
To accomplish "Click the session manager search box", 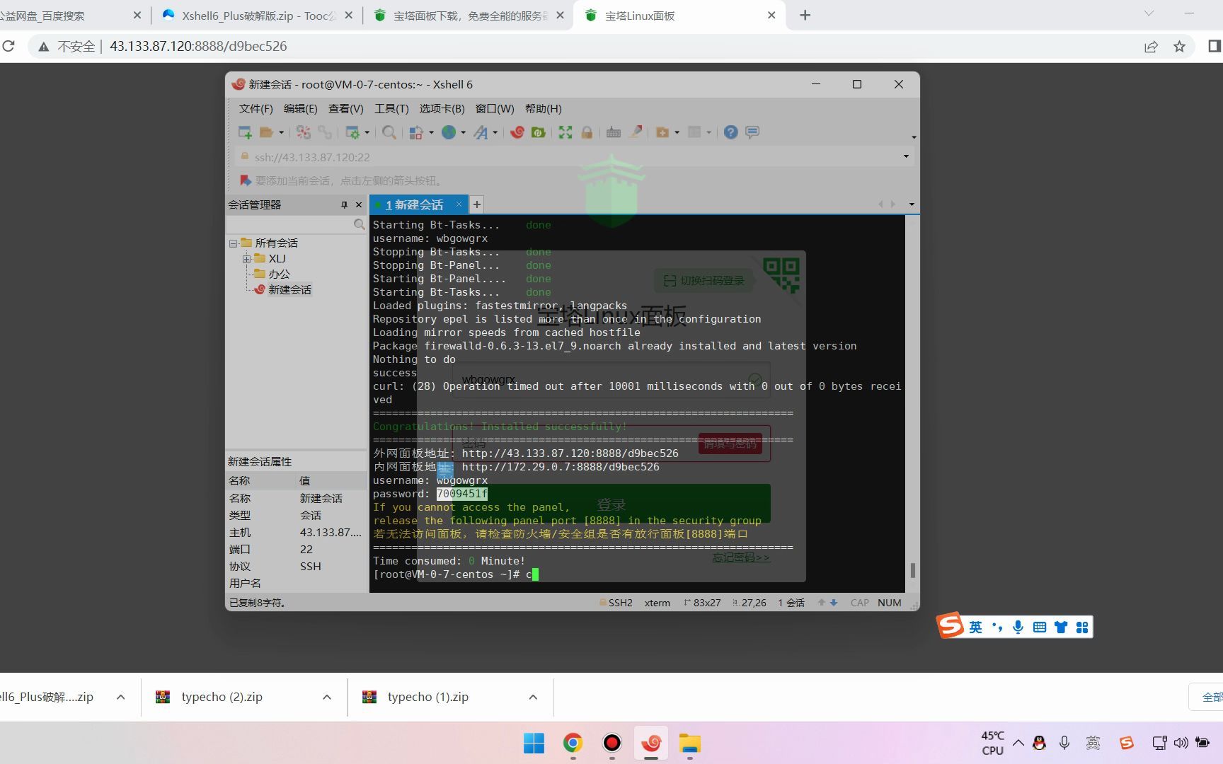I will pyautogui.click(x=296, y=224).
